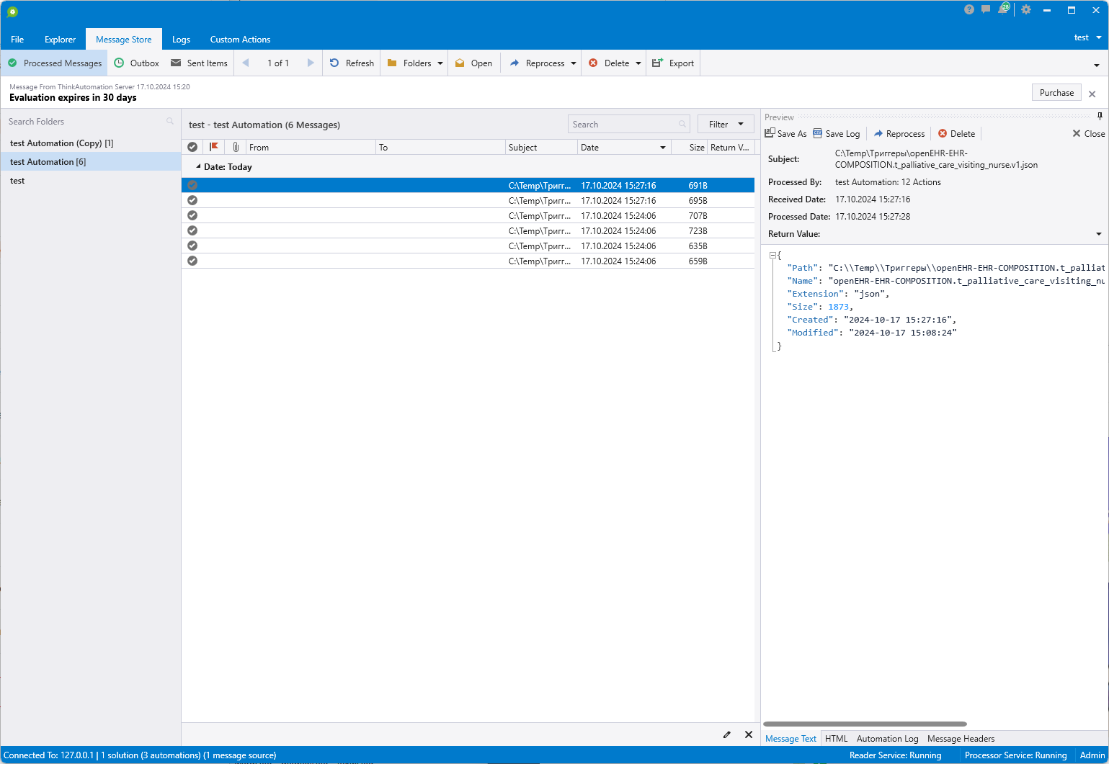Sort messages by the Subject column header
Viewport: 1109px width, 764px height.
(x=541, y=147)
